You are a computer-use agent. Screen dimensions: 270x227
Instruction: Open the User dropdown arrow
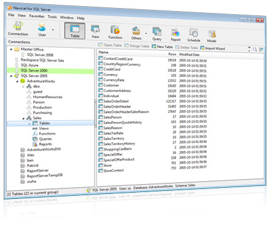click(x=53, y=30)
